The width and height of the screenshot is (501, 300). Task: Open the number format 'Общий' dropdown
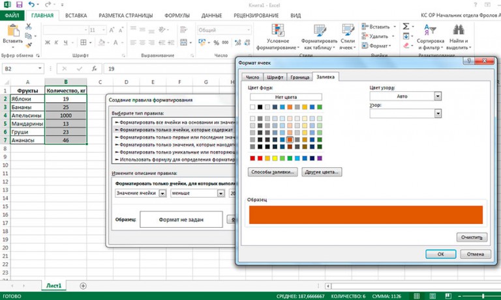249,30
